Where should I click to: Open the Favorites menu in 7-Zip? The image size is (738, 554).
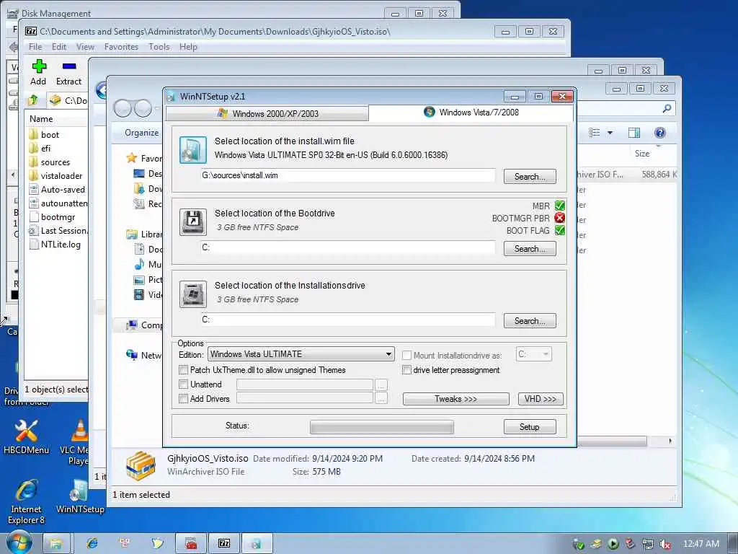(x=121, y=47)
